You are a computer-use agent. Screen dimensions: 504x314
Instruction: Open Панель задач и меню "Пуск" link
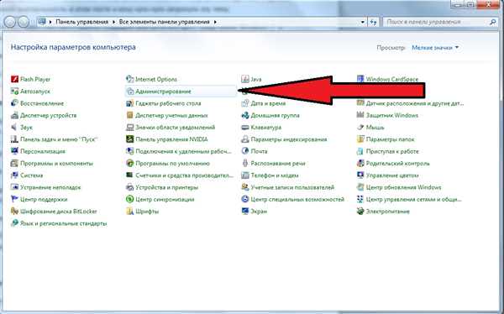59,139
